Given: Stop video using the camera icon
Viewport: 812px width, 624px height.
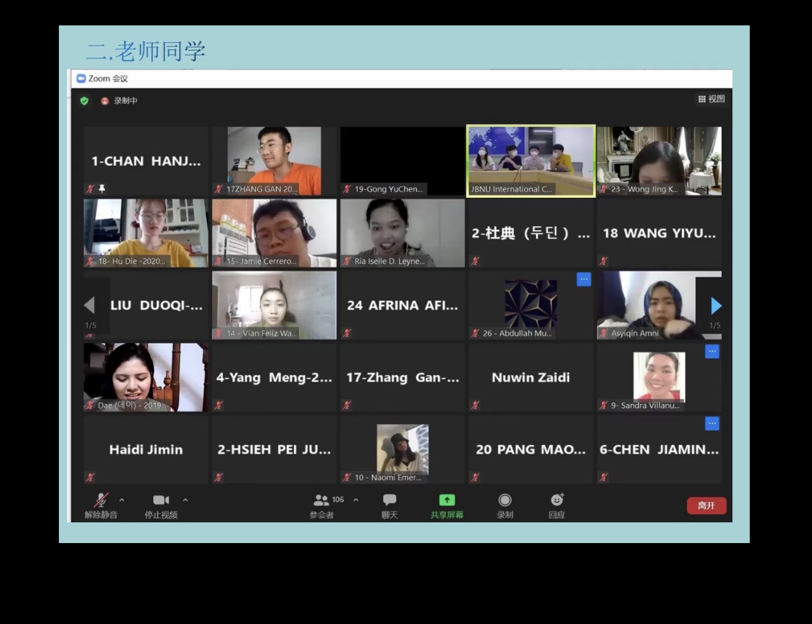Looking at the screenshot, I should point(161,500).
